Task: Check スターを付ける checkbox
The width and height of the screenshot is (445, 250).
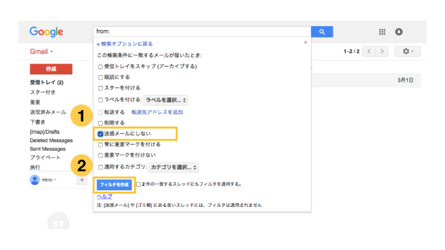Action: click(x=100, y=88)
